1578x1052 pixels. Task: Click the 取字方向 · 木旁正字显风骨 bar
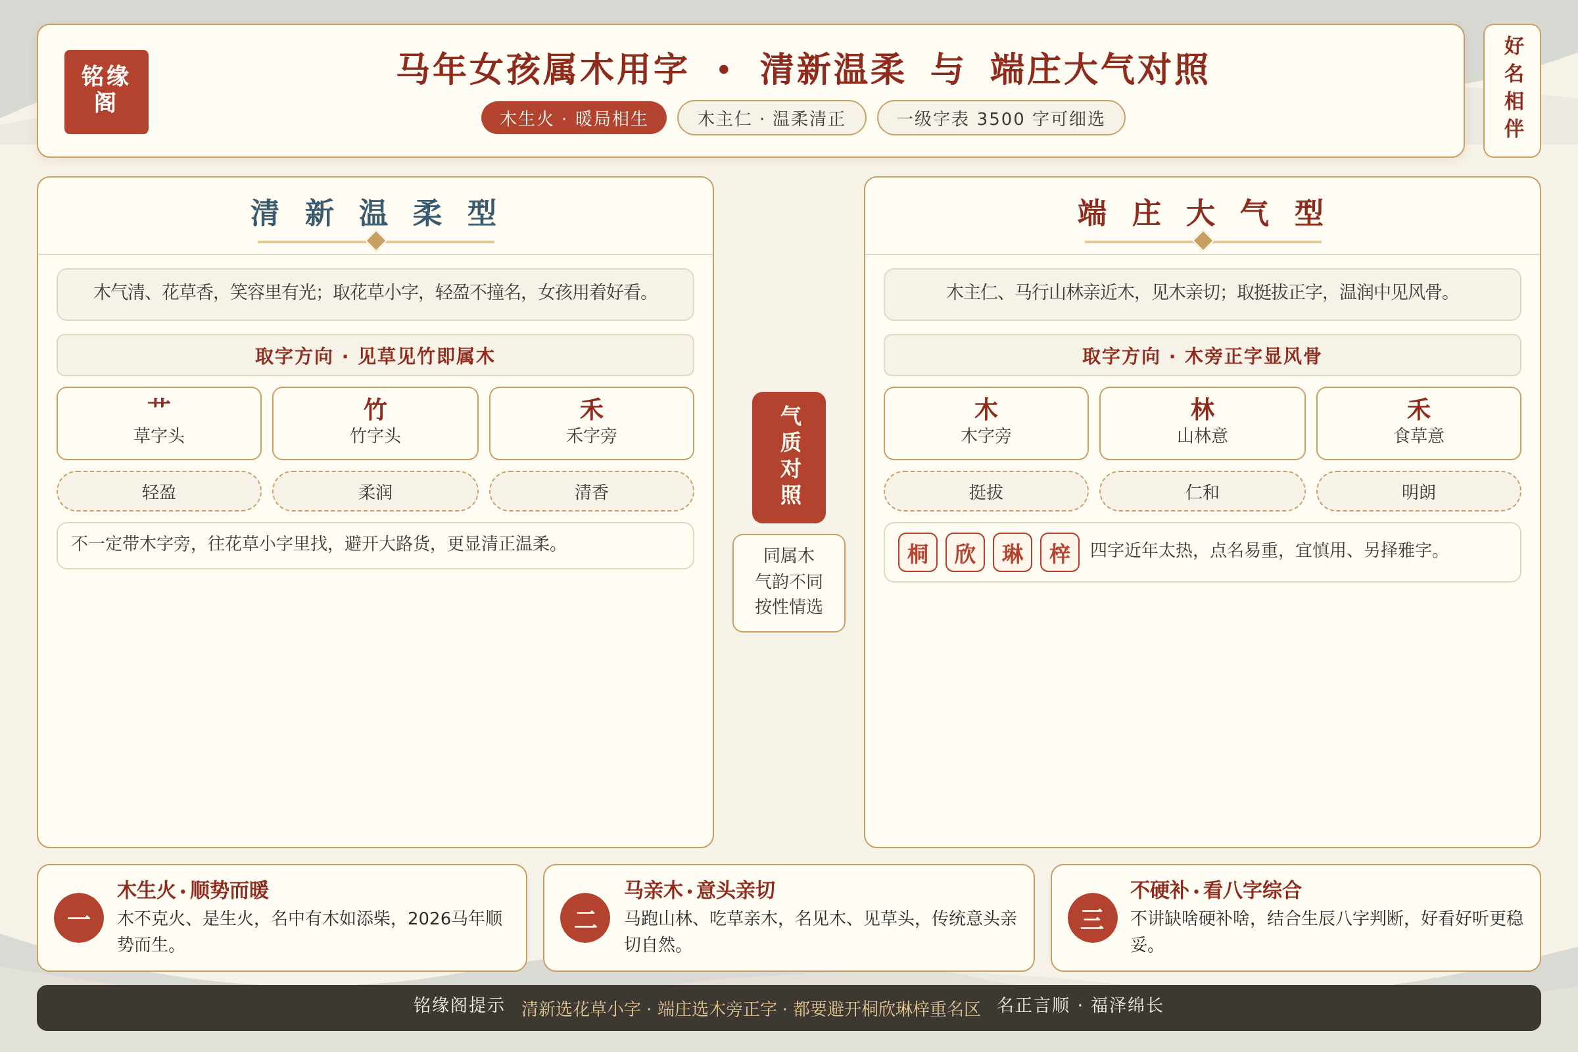click(1203, 355)
